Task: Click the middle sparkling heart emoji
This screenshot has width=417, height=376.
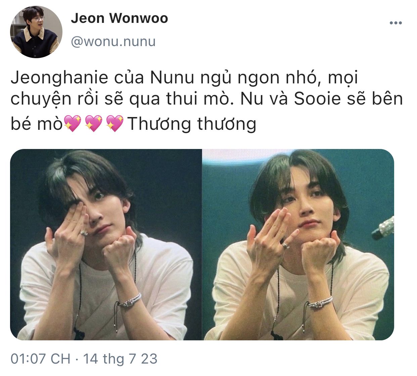Action: (94, 123)
